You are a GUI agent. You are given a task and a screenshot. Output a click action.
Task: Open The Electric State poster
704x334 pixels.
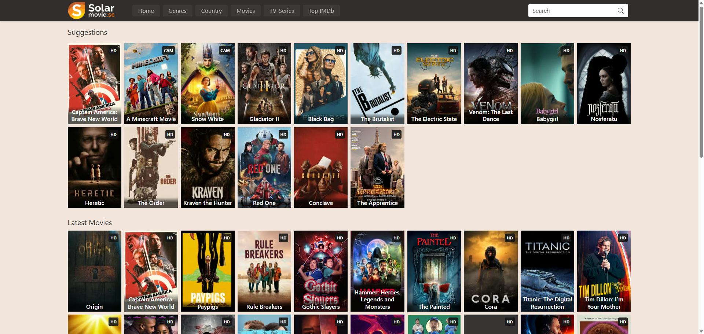tap(434, 84)
